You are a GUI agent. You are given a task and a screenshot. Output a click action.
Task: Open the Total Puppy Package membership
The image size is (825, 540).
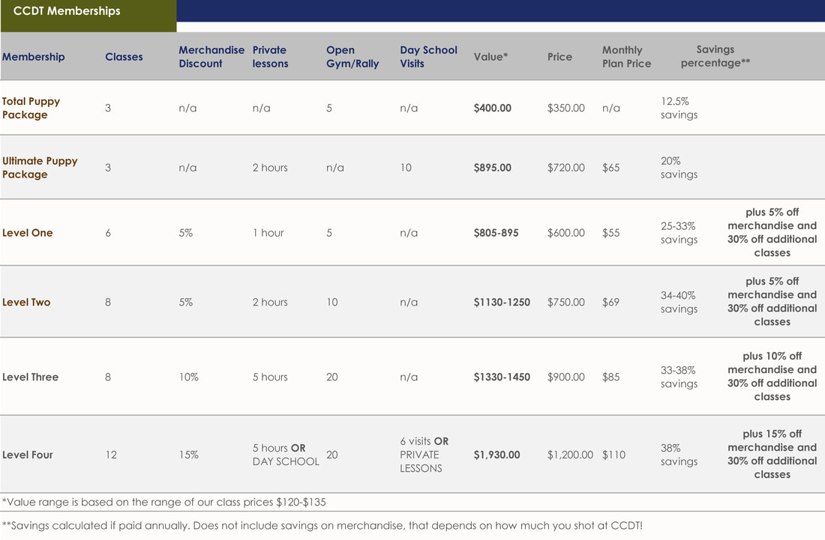(x=31, y=108)
